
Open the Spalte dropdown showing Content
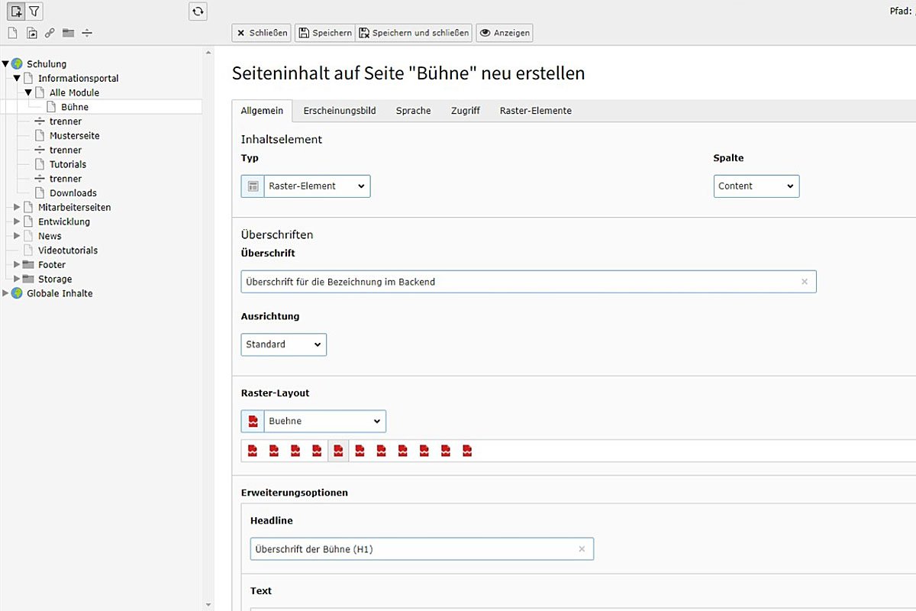[x=756, y=186]
